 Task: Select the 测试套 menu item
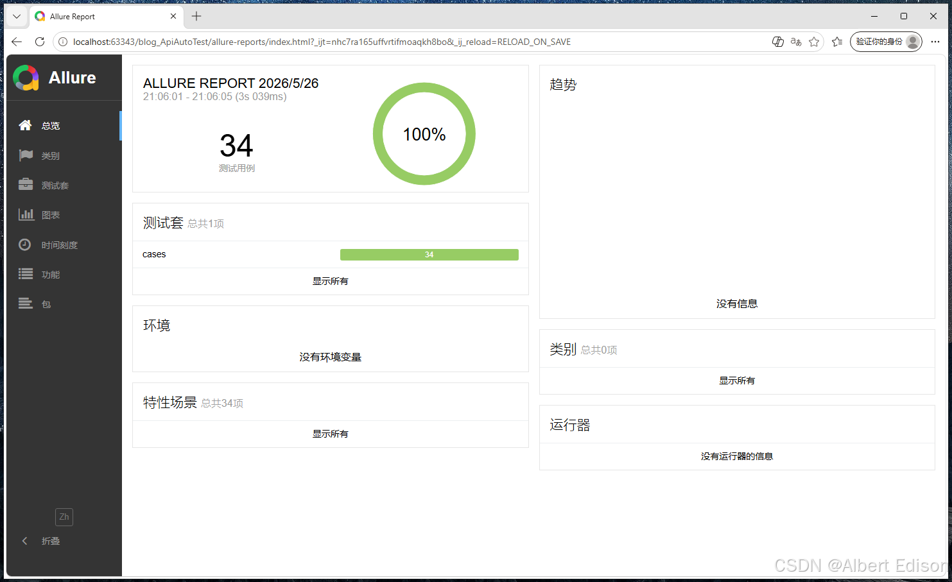pyautogui.click(x=64, y=185)
